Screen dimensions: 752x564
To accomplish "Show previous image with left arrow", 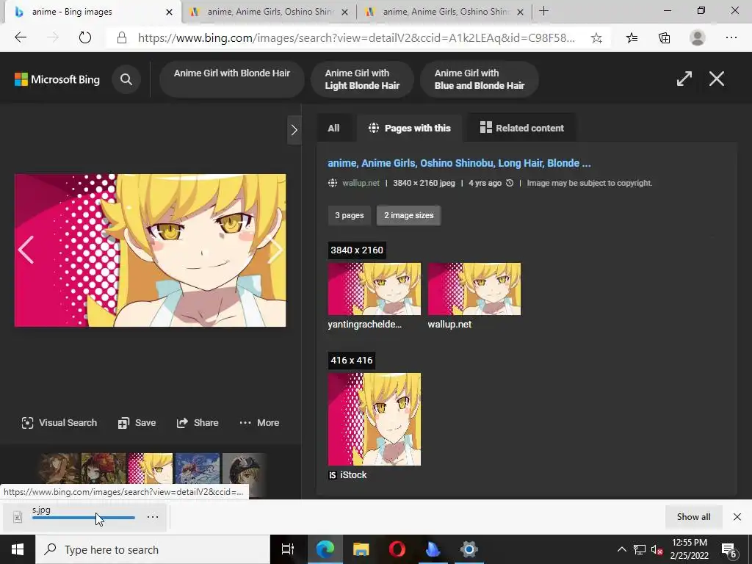I will click(26, 250).
